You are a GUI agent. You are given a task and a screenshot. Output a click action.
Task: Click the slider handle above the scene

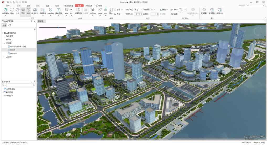click(59, 28)
